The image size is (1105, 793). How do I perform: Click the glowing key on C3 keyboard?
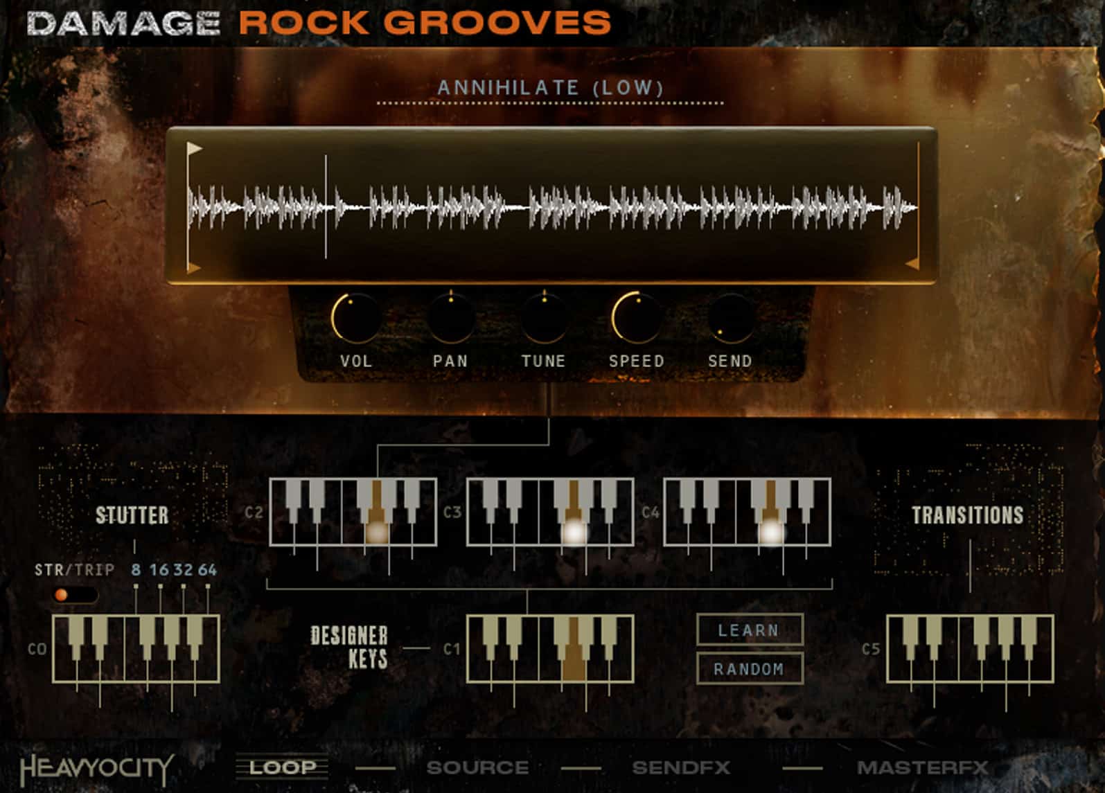574,532
